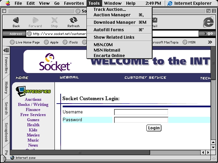218x163 pixels.
Task: Open the Free Services category link
Action: point(33,115)
